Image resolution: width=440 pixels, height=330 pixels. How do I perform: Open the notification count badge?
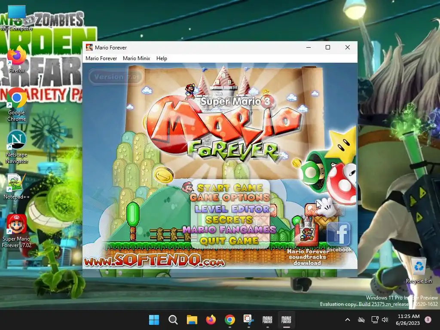point(428,320)
